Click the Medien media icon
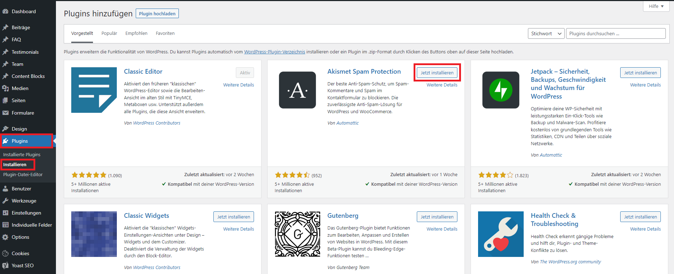The height and width of the screenshot is (274, 674). (x=5, y=88)
